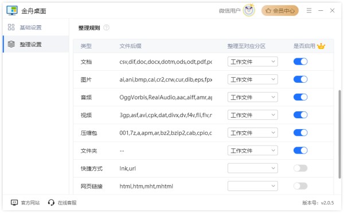Click the 音频 suffix list OggVorbis,RealAudio

(166, 97)
